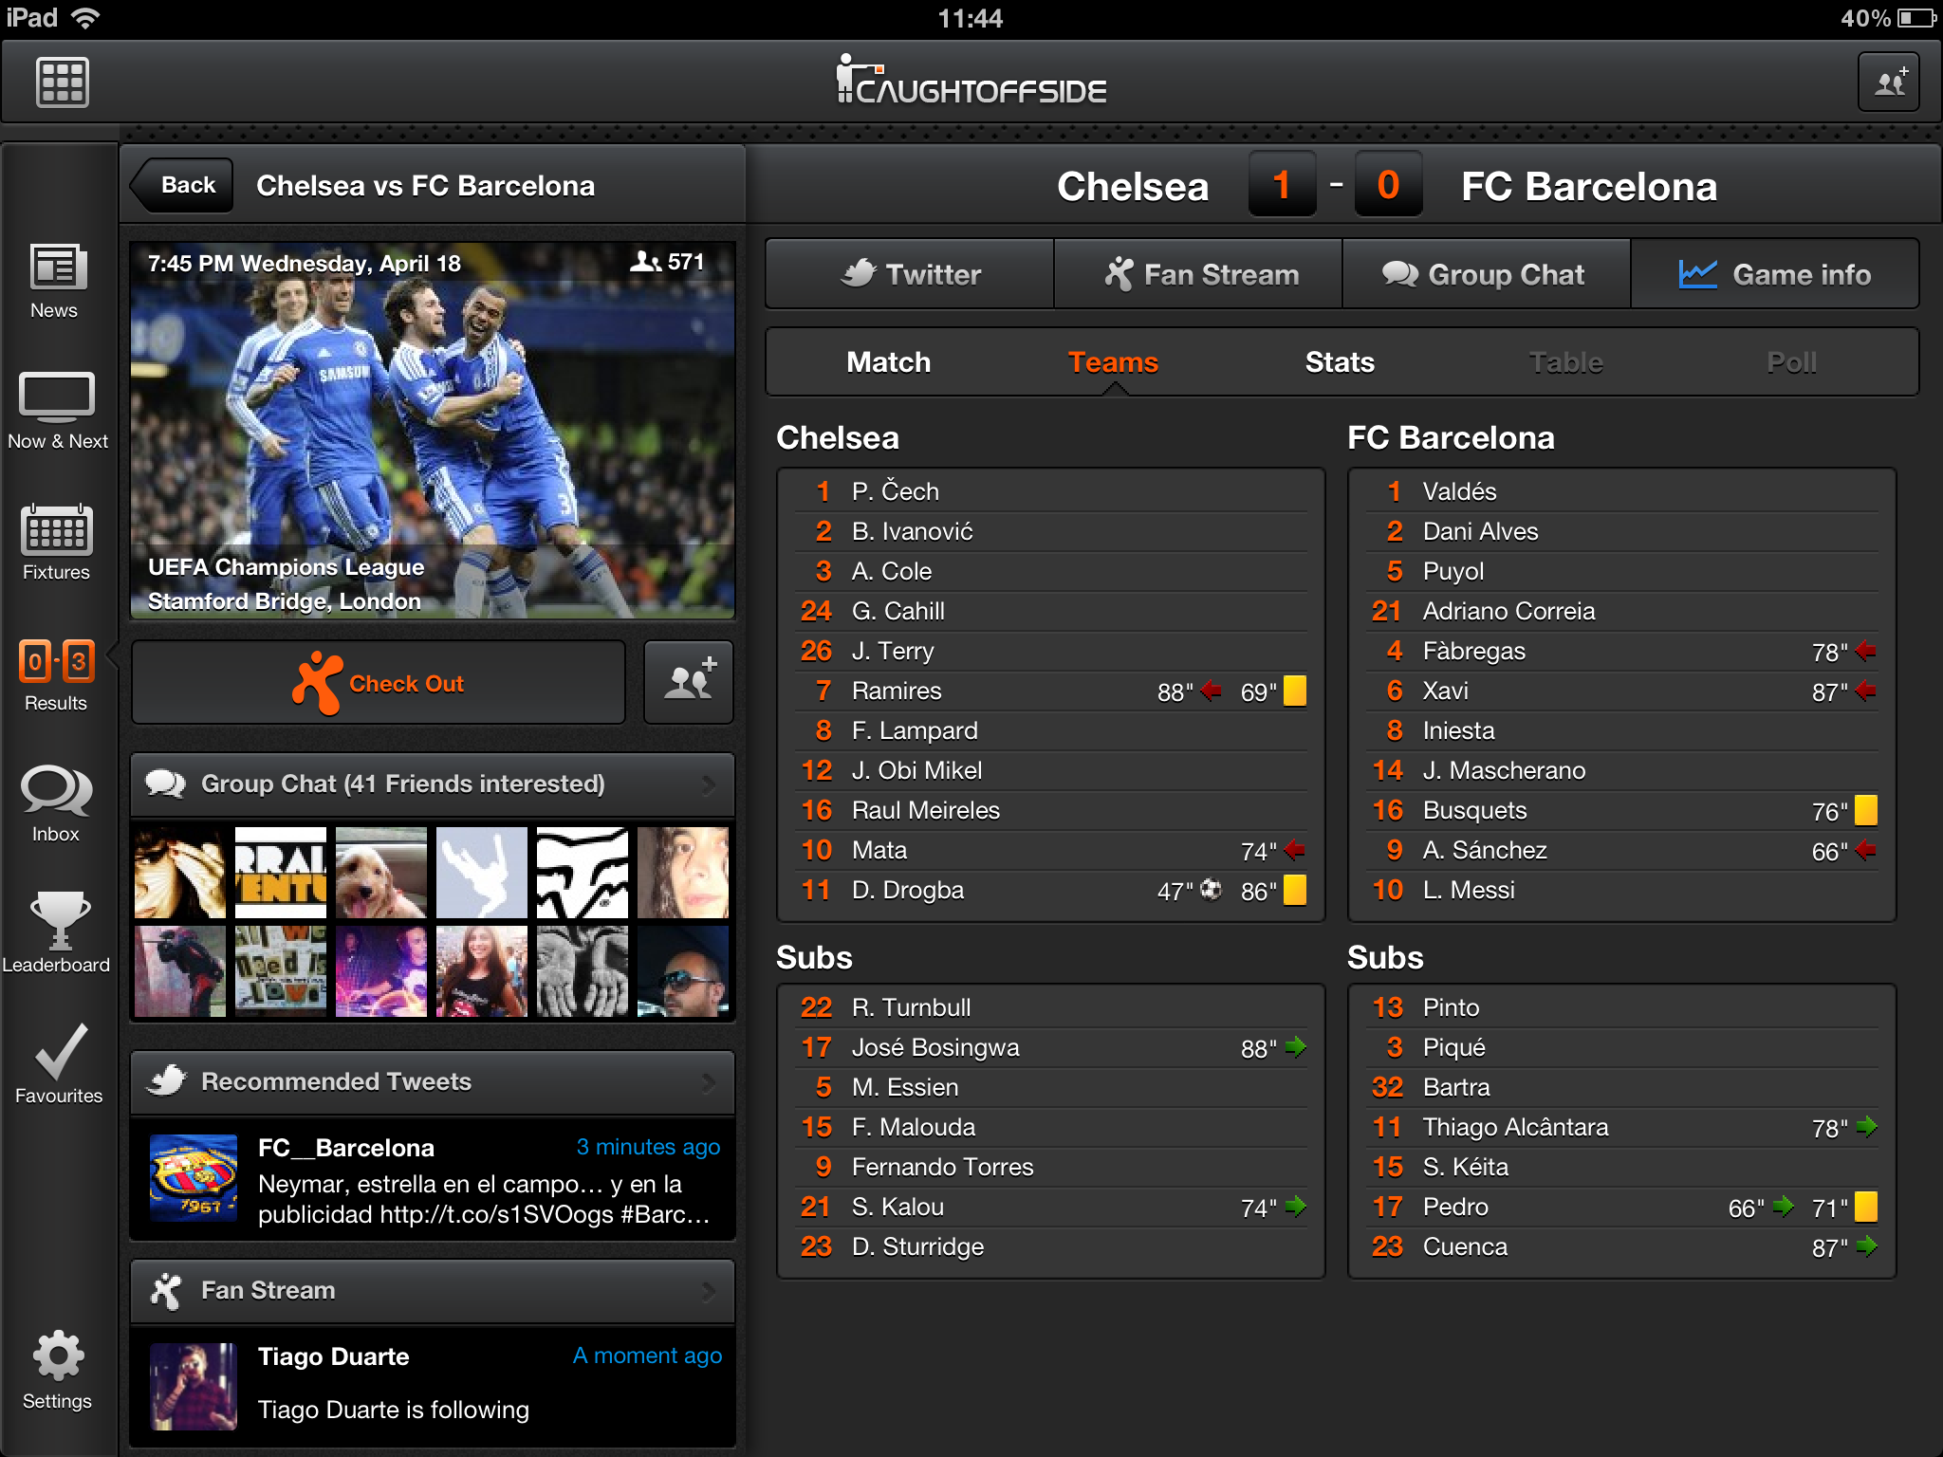Select player Iniesta
Image resolution: width=1943 pixels, height=1457 pixels.
pos(1622,730)
